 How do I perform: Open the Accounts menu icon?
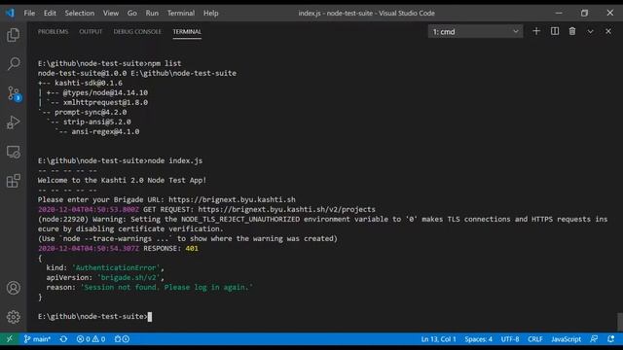click(13, 288)
